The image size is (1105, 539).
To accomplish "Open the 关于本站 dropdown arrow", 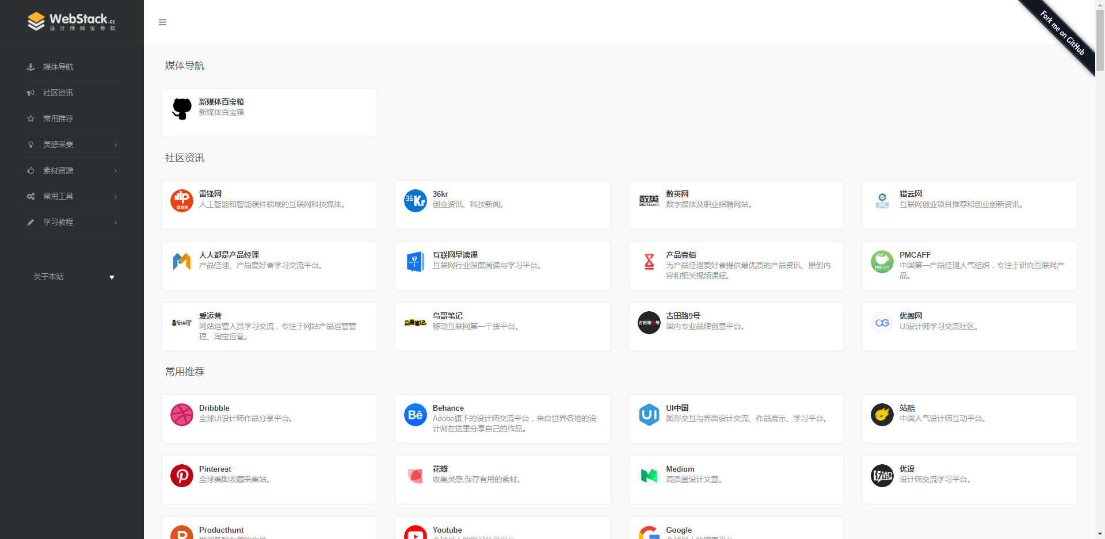I will tap(112, 277).
